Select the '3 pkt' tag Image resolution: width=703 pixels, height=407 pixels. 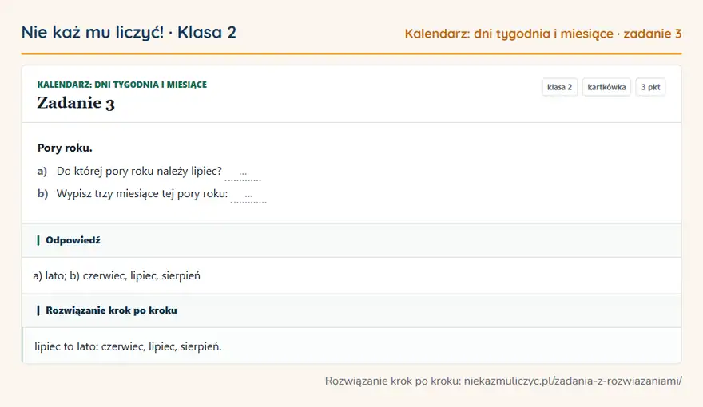pos(650,87)
